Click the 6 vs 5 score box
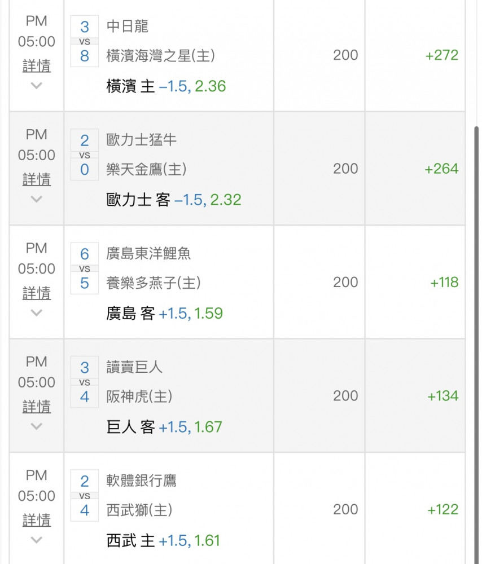The width and height of the screenshot is (482, 564). pyautogui.click(x=85, y=268)
